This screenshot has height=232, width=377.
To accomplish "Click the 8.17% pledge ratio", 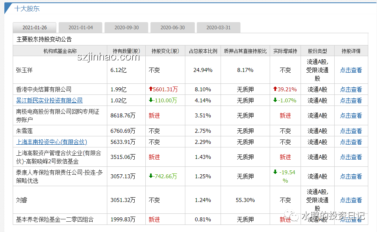I will click(245, 70).
